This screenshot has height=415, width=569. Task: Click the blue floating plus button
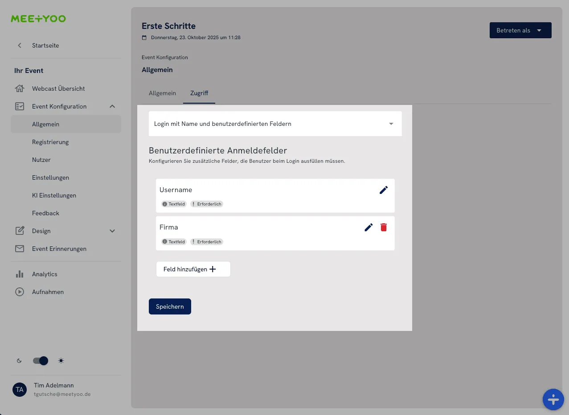coord(553,399)
